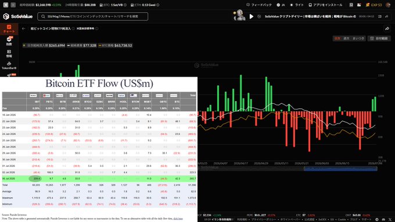Image resolution: width=395 pixels, height=222 pixels.
Task: Click the 'click here' link under table
Action: tap(178, 219)
